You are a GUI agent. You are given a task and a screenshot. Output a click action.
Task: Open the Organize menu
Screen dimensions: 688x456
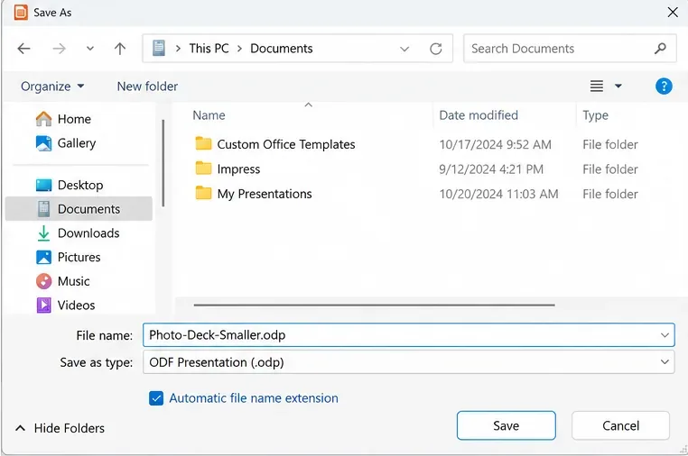tap(52, 87)
